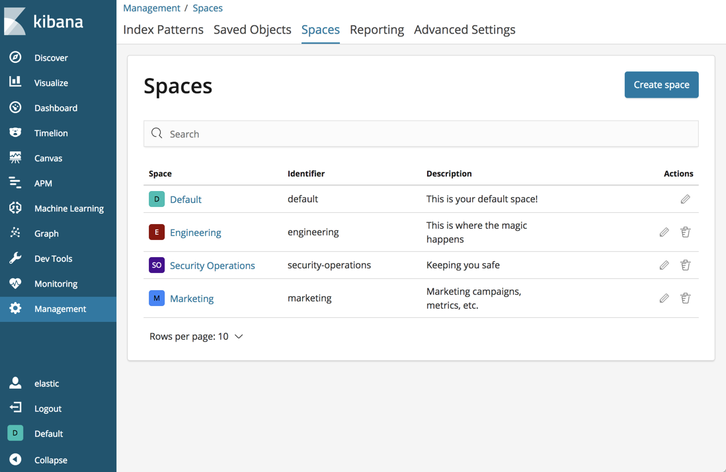The width and height of the screenshot is (726, 472).
Task: Edit the Engineering space using the pencil icon
Action: coord(664,232)
